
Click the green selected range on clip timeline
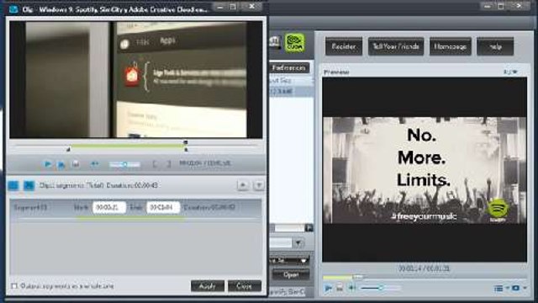tap(127, 146)
